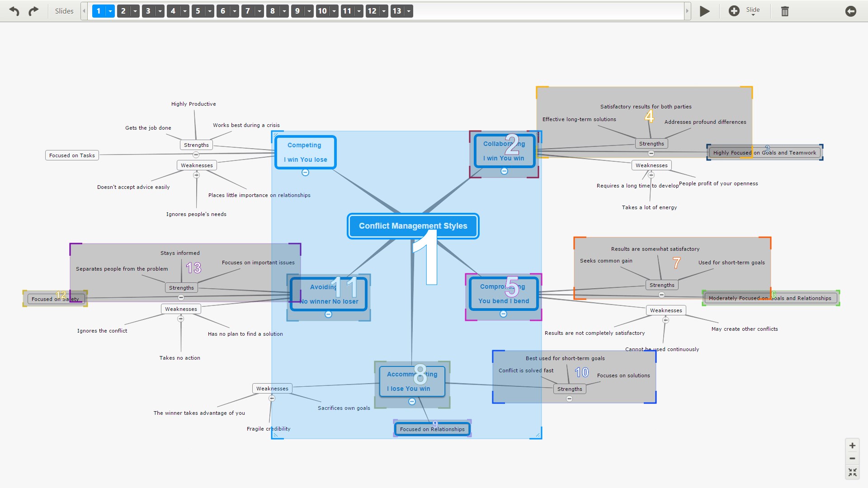Select slide 10 tab

tap(322, 11)
